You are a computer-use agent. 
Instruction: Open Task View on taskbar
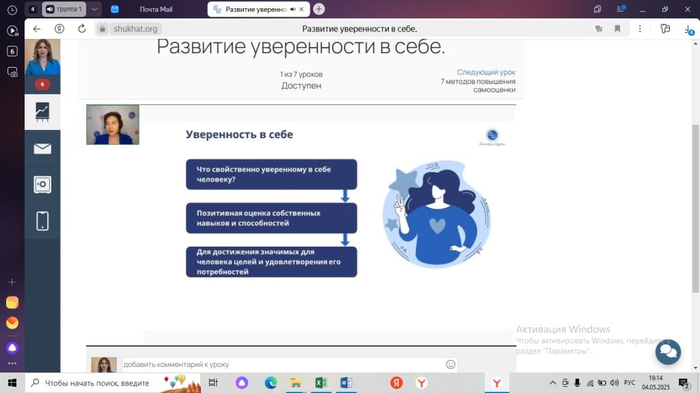pyautogui.click(x=213, y=383)
